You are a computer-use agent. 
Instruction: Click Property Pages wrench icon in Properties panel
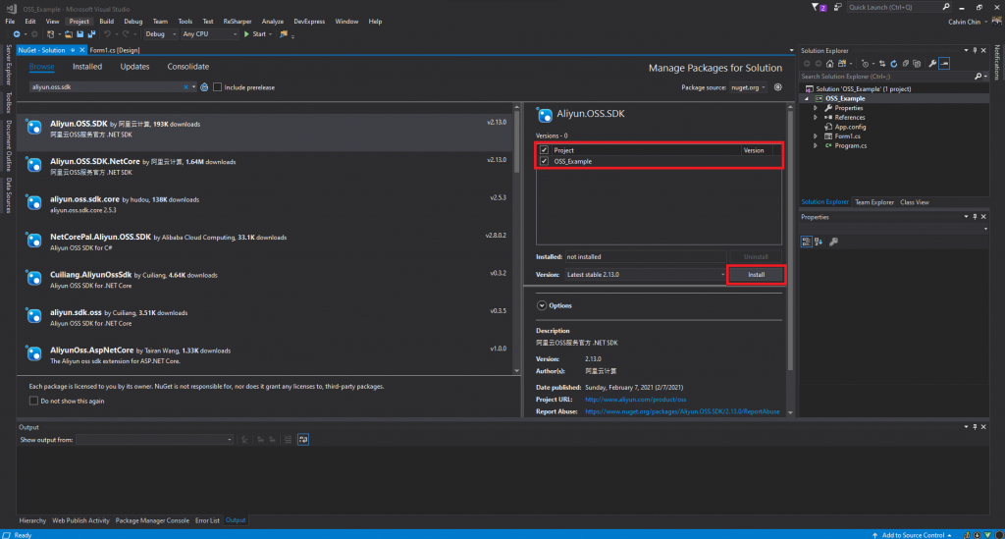click(834, 242)
